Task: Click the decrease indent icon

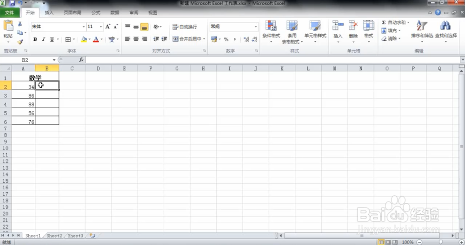Action: [x=156, y=39]
